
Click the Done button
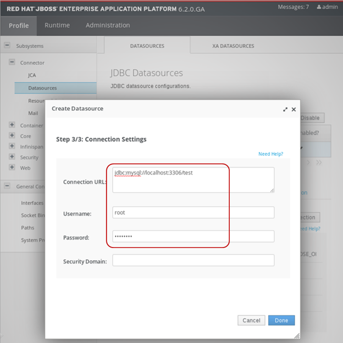tap(281, 320)
